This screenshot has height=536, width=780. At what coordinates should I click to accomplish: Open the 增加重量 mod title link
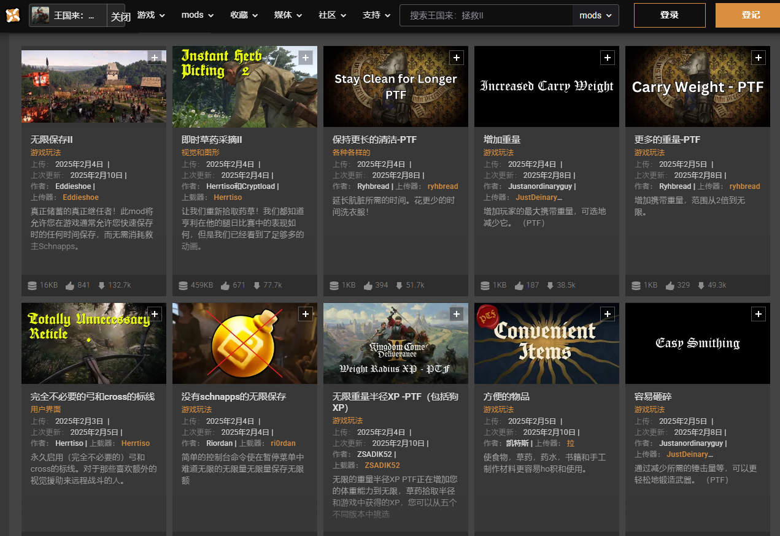502,140
